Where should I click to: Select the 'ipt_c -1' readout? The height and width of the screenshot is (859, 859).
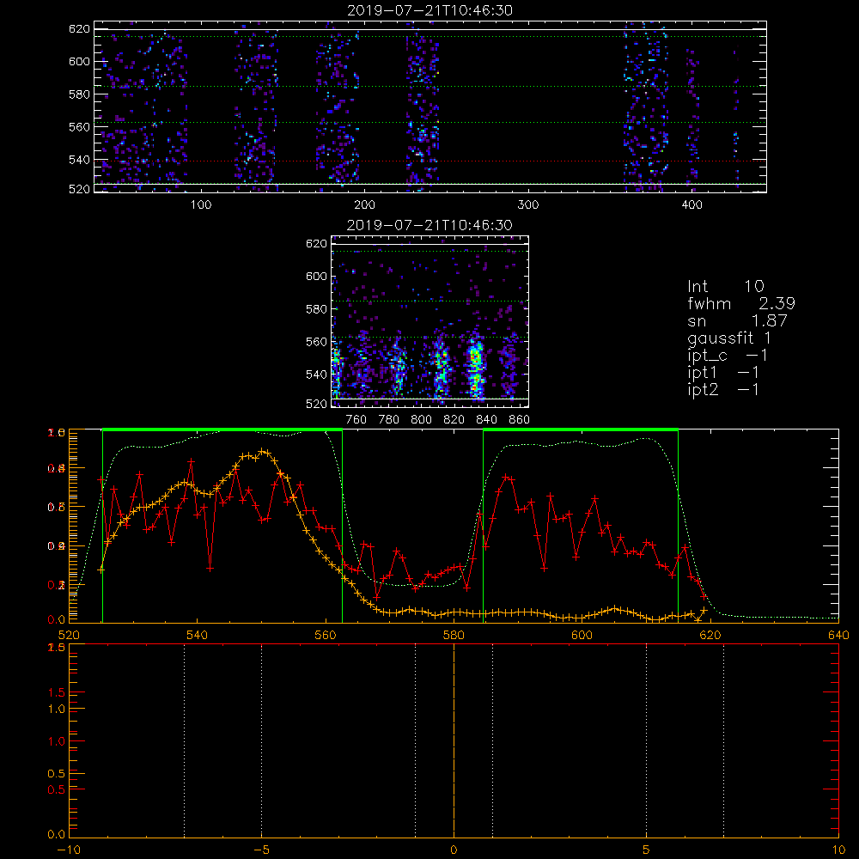[728, 356]
